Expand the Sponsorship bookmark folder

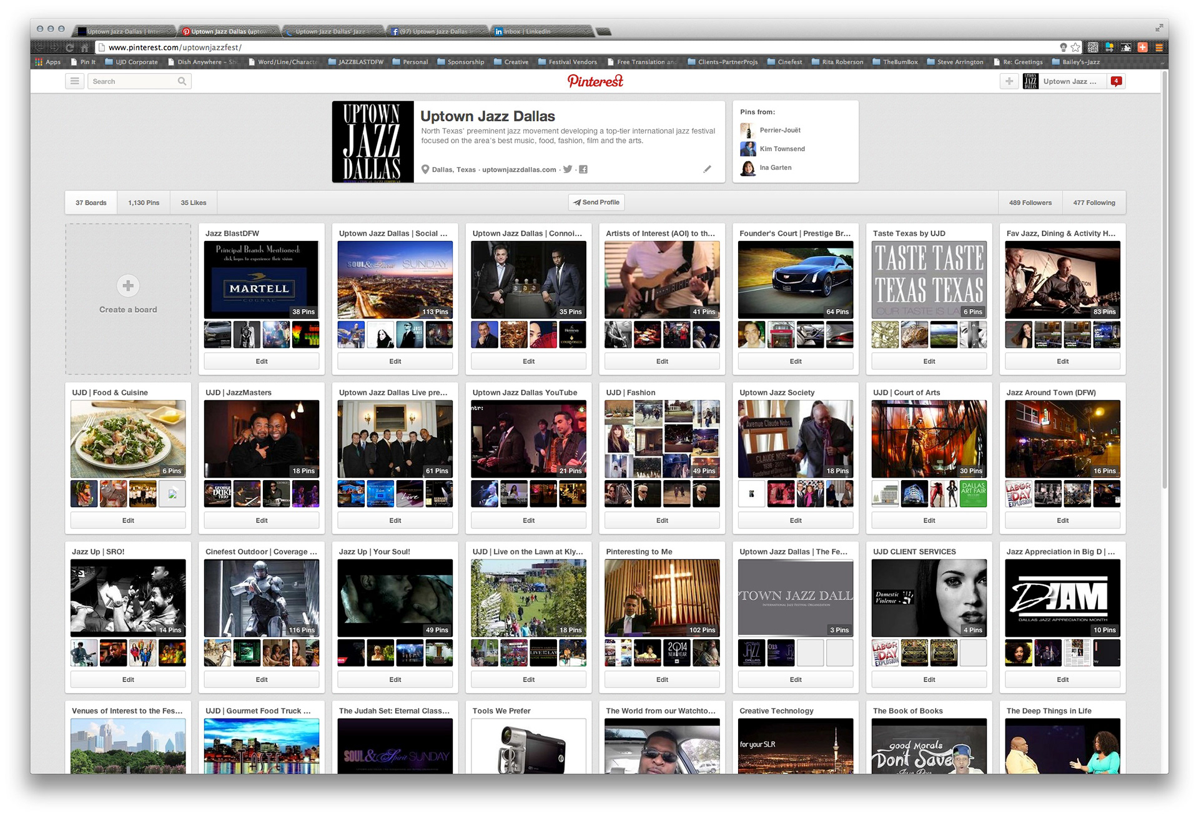point(461,62)
